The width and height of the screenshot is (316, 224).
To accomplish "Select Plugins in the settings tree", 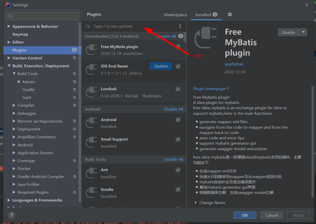I will (42, 50).
